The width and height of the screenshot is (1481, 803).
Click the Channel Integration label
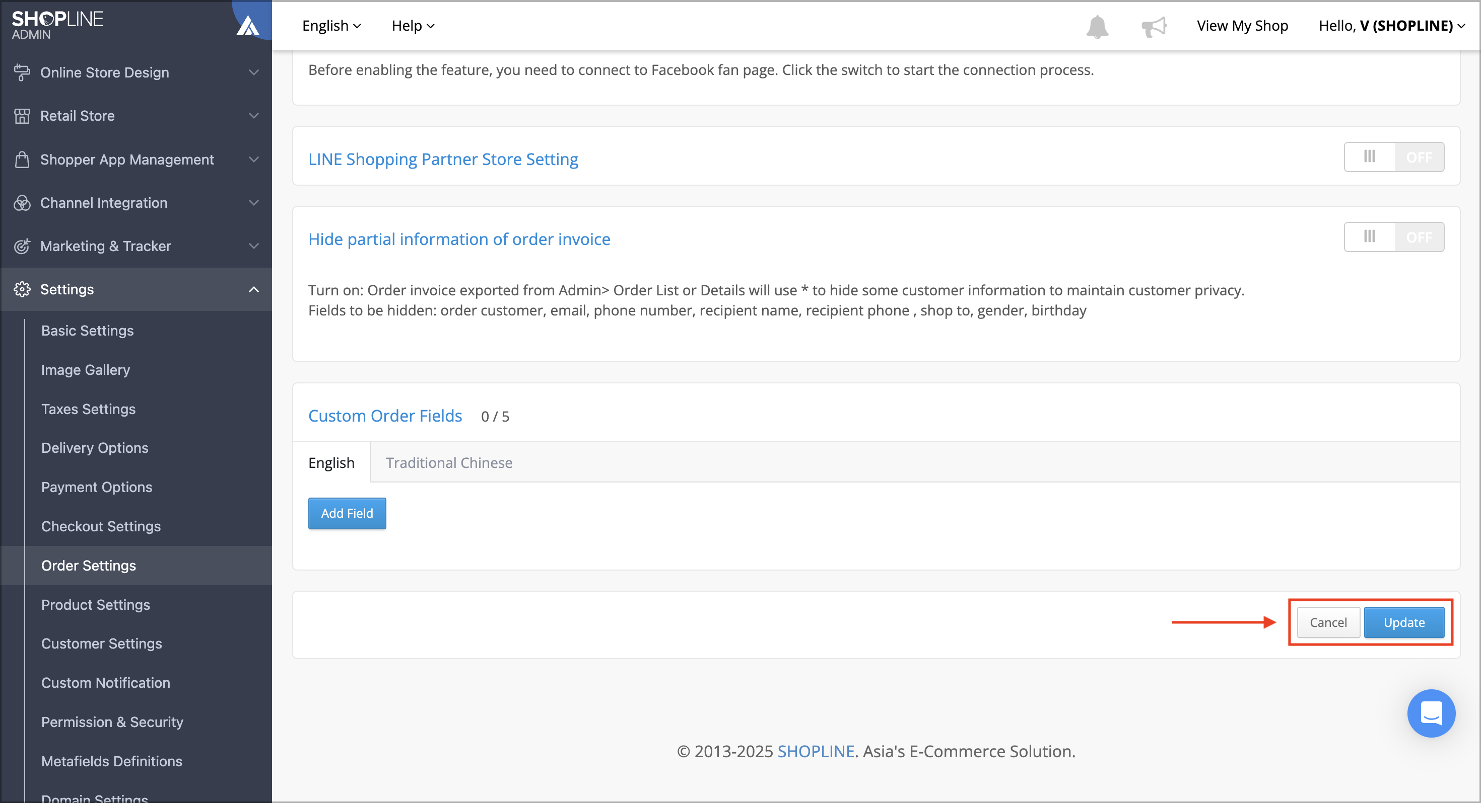[103, 203]
